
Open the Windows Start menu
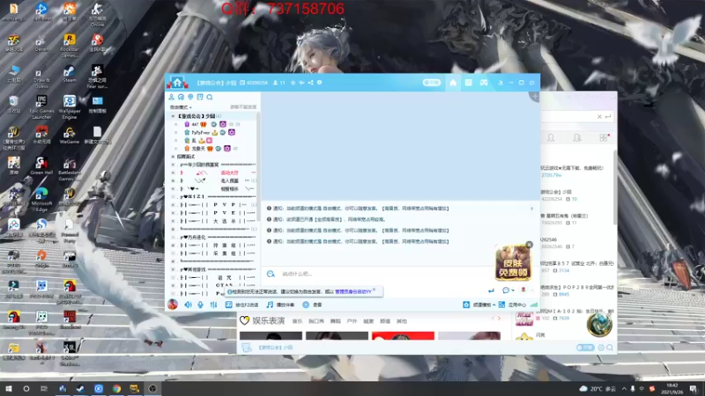click(x=9, y=388)
